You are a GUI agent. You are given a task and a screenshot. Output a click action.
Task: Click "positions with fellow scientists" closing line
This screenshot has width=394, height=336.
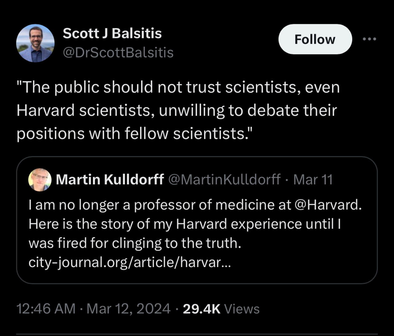pos(135,134)
